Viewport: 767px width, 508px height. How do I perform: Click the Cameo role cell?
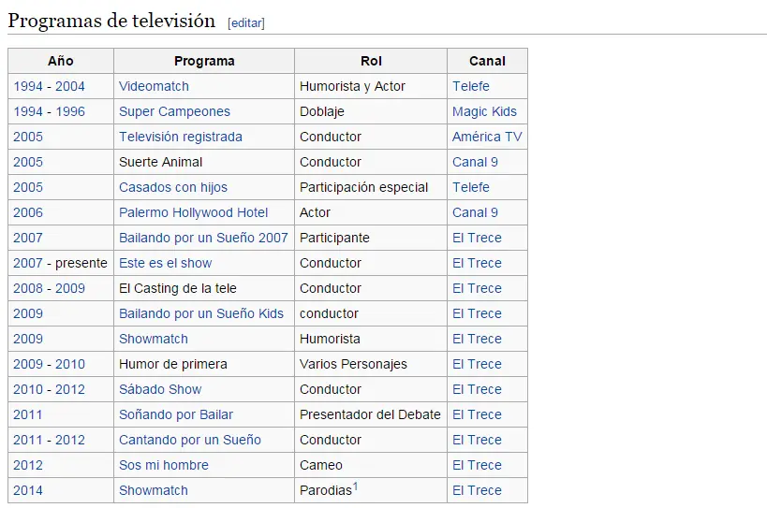pyautogui.click(x=371, y=466)
